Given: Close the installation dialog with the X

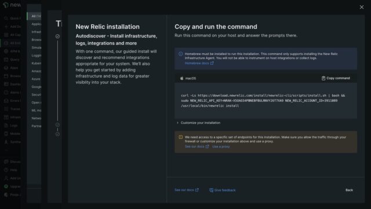Looking at the screenshot, I should (362, 7).
